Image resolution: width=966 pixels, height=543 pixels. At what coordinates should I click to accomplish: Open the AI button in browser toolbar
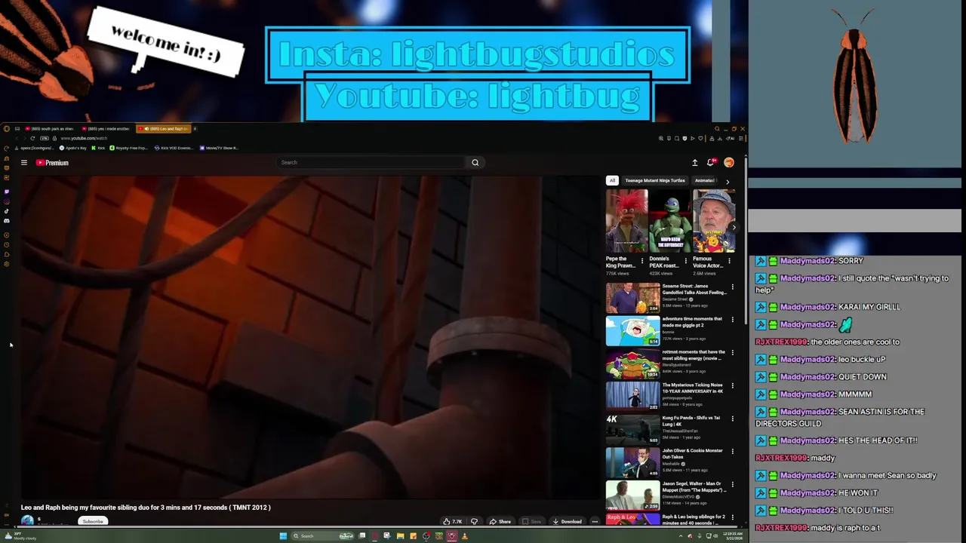[731, 139]
